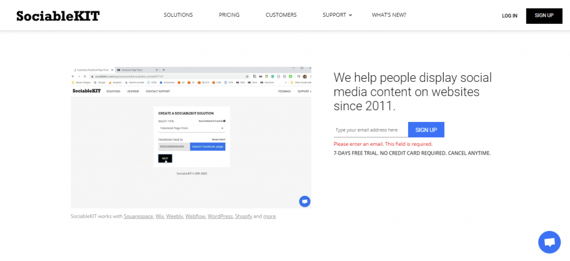Click the bookmark star in the demo browser
Image resolution: width=570 pixels, height=261 pixels.
point(247,77)
